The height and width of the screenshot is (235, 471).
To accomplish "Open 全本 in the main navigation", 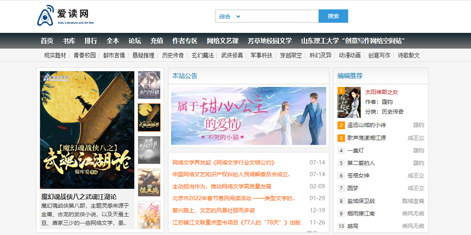I will click(113, 41).
